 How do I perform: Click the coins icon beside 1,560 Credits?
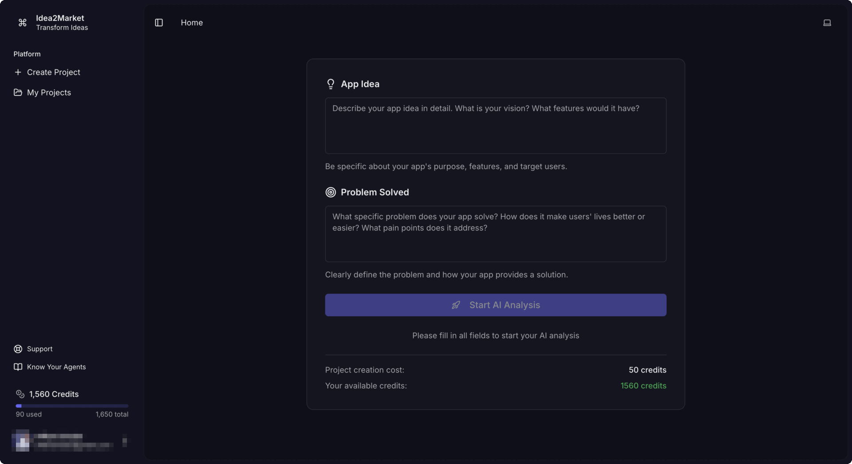(20, 394)
